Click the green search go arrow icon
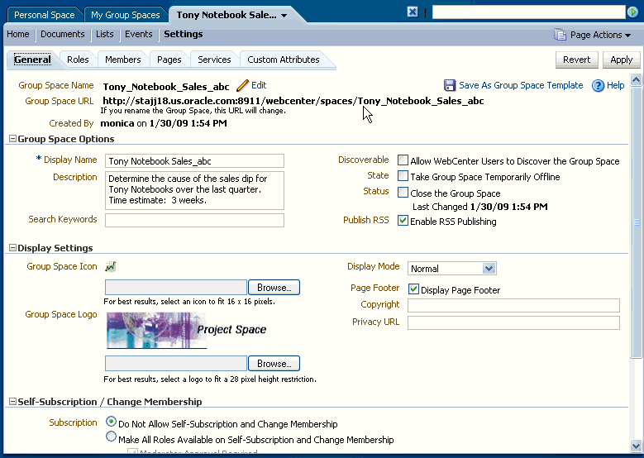644x458 pixels. [x=632, y=12]
